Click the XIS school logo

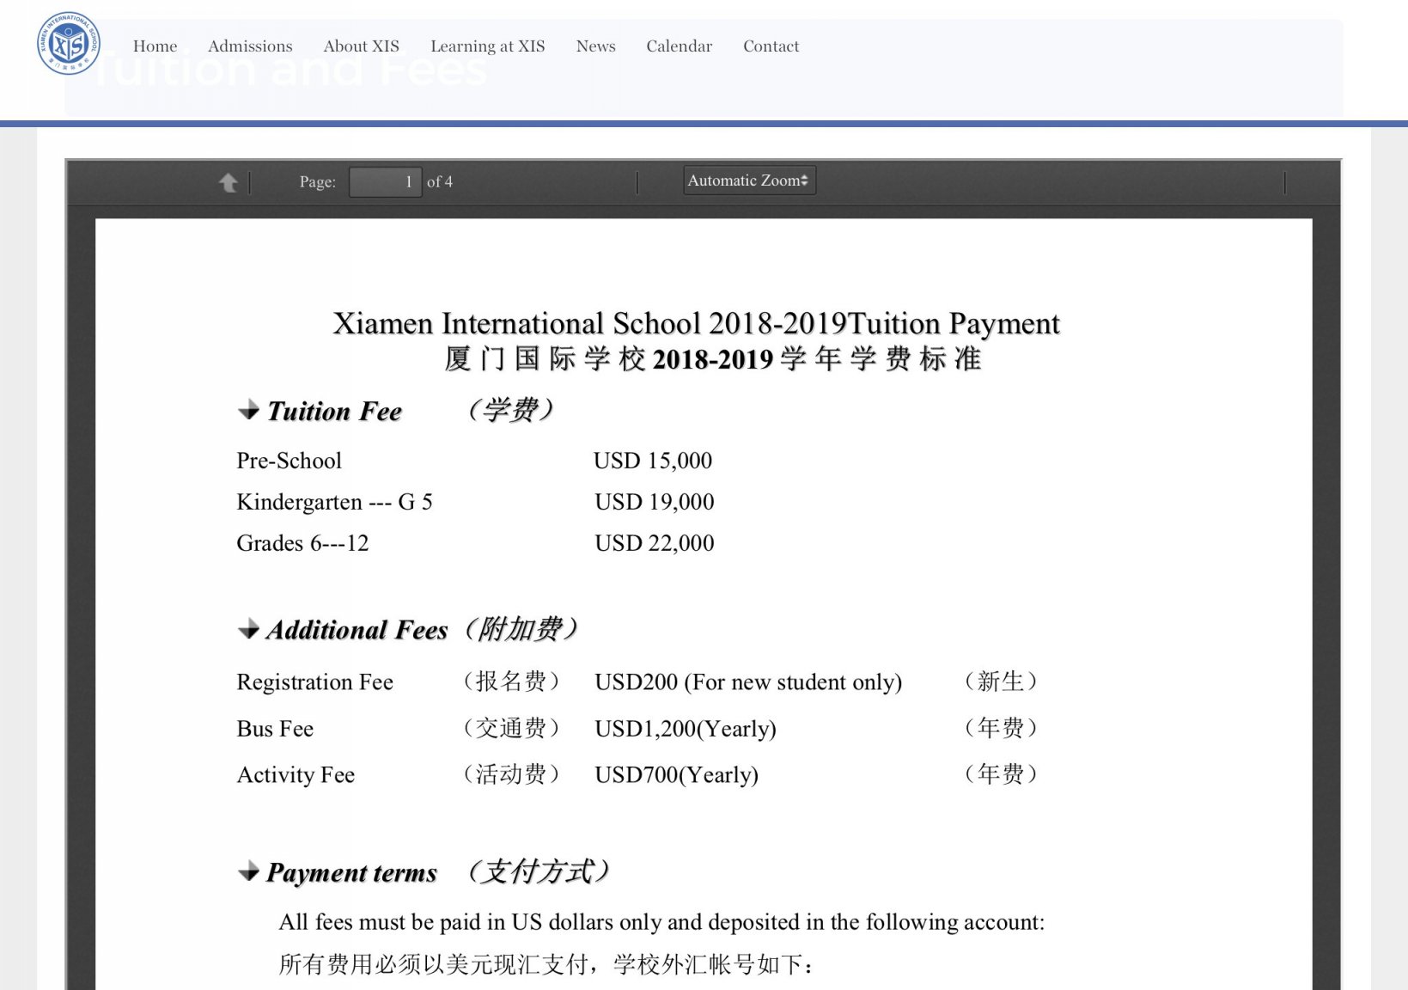[x=69, y=43]
